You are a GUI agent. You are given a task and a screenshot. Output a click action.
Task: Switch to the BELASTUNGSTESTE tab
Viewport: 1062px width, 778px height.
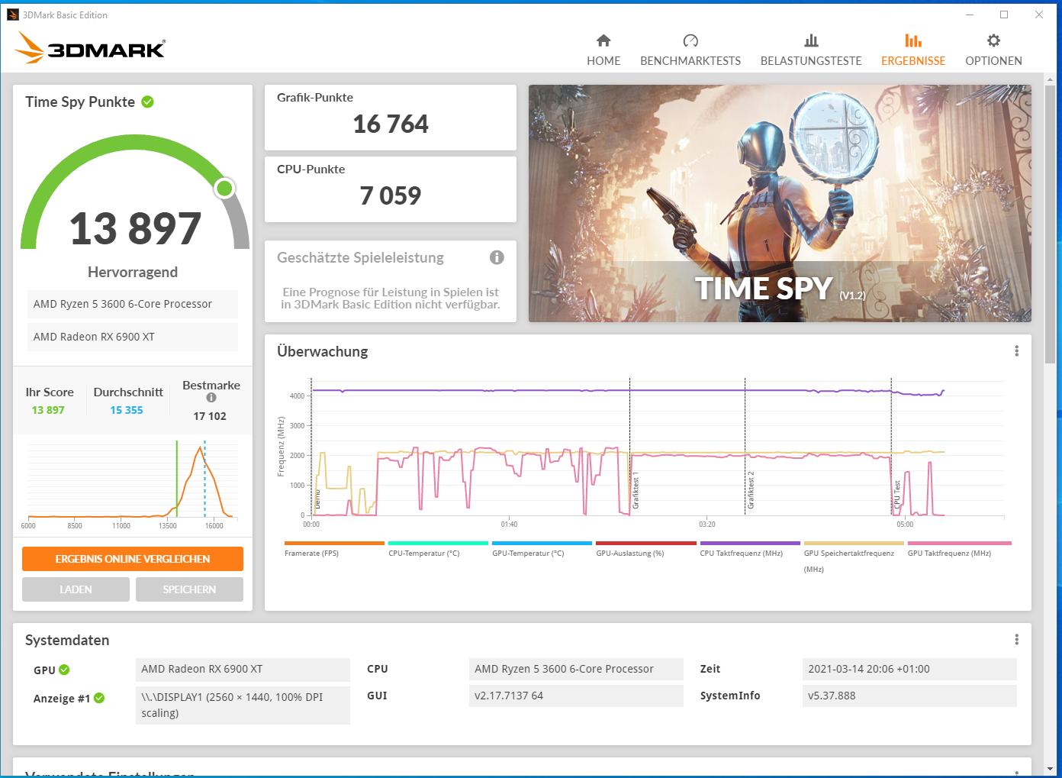pyautogui.click(x=811, y=50)
